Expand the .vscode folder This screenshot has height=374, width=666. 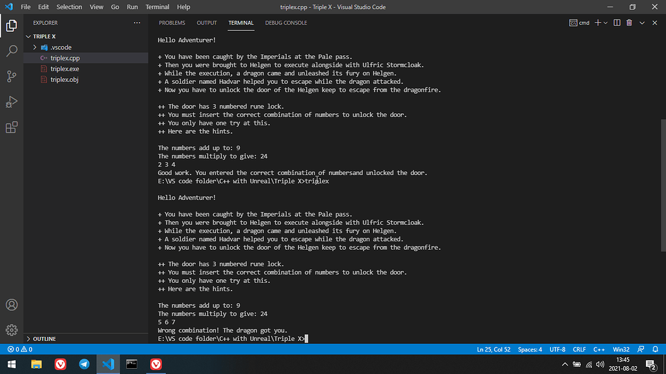pos(35,47)
